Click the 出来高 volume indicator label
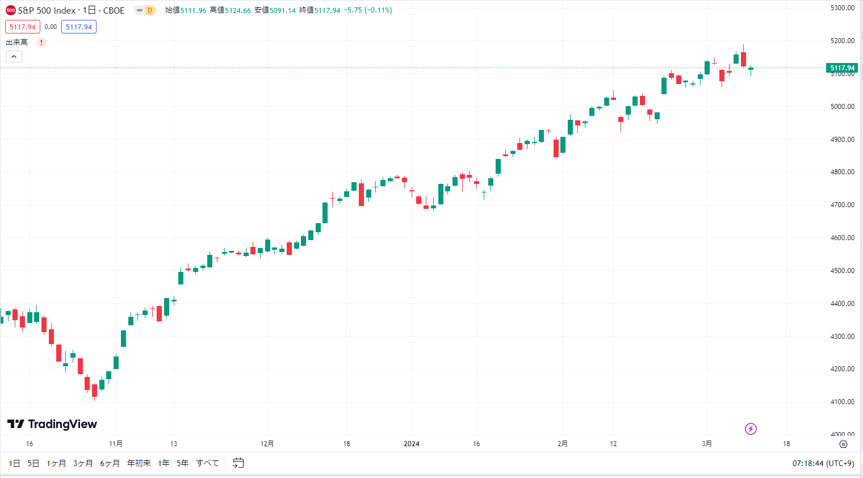This screenshot has width=863, height=478. tap(17, 43)
